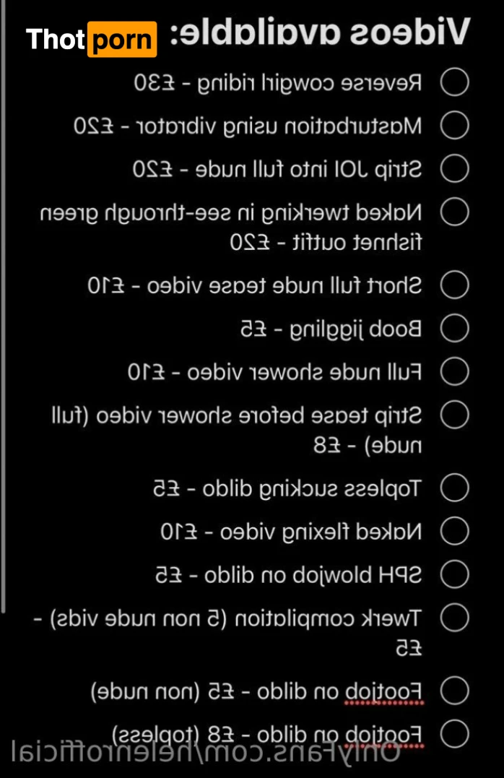504x778 pixels.
Task: Choose 'Footjob on dildo - £8 (topless)' radio
Action: [456, 734]
